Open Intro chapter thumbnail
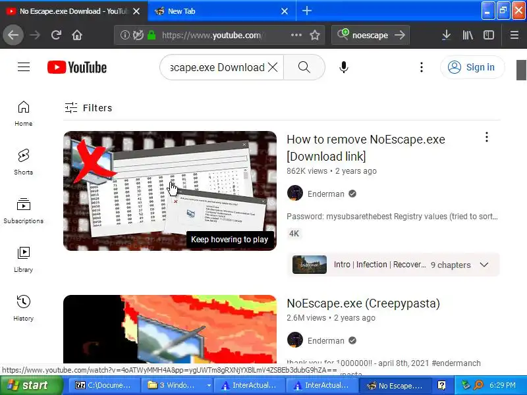Screen dimensions: 527x395 (x=309, y=265)
